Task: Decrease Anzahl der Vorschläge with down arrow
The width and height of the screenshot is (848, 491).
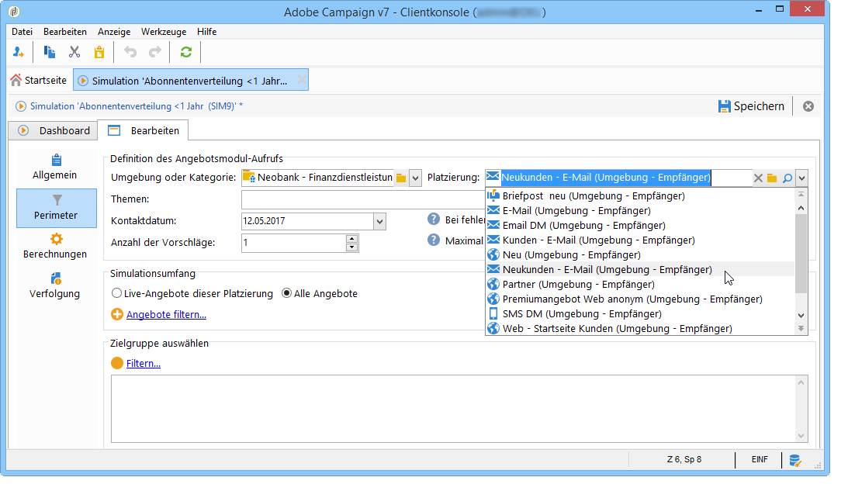Action: (x=352, y=247)
